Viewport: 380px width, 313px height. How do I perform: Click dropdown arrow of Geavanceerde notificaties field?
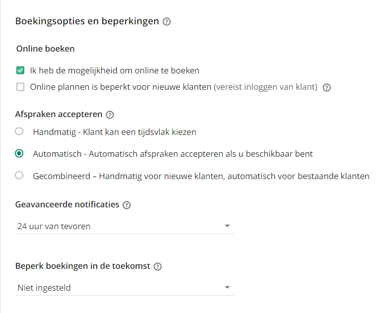click(227, 226)
